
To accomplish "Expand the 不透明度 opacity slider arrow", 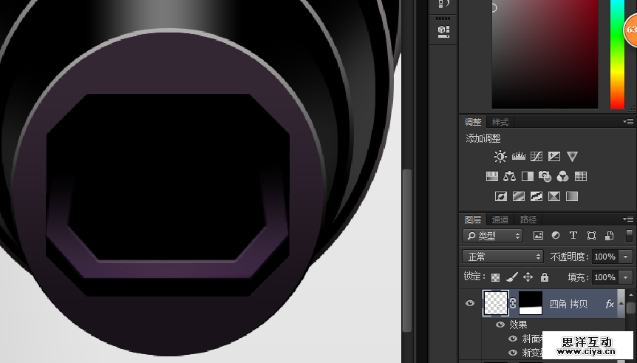I will (x=626, y=257).
